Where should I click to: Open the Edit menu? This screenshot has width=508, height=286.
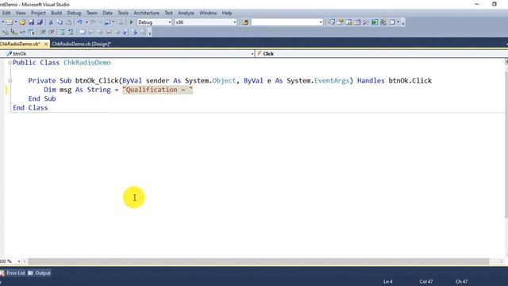(6, 13)
